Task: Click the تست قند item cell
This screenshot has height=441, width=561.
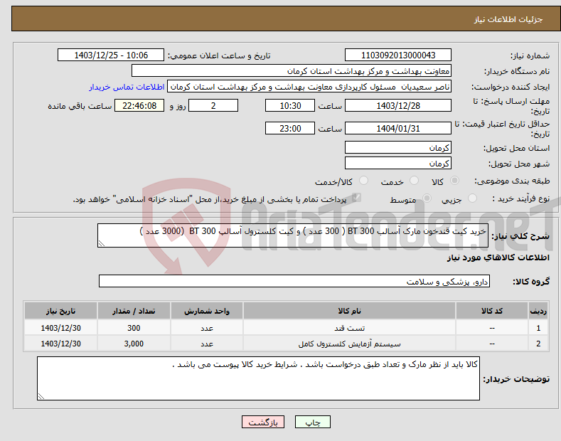Action: click(x=349, y=328)
